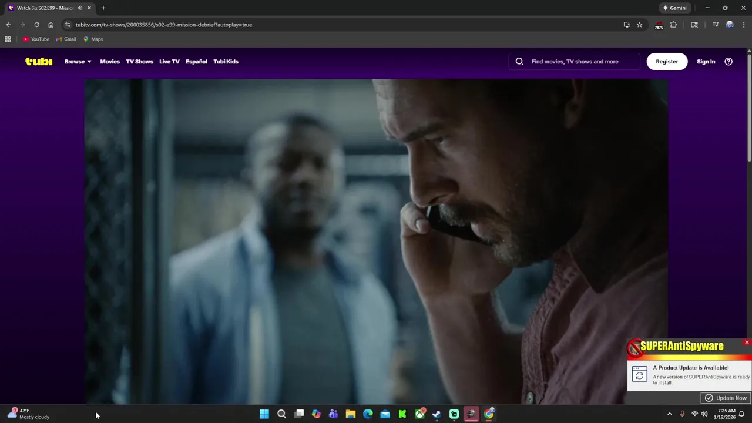Open Tubi Kids
The height and width of the screenshot is (423, 752).
pyautogui.click(x=226, y=62)
